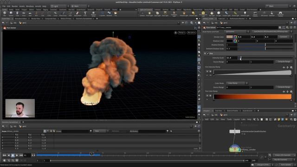Click the webcam video thumbnail
Image resolution: width=297 pixels, height=167 pixels.
point(20,108)
